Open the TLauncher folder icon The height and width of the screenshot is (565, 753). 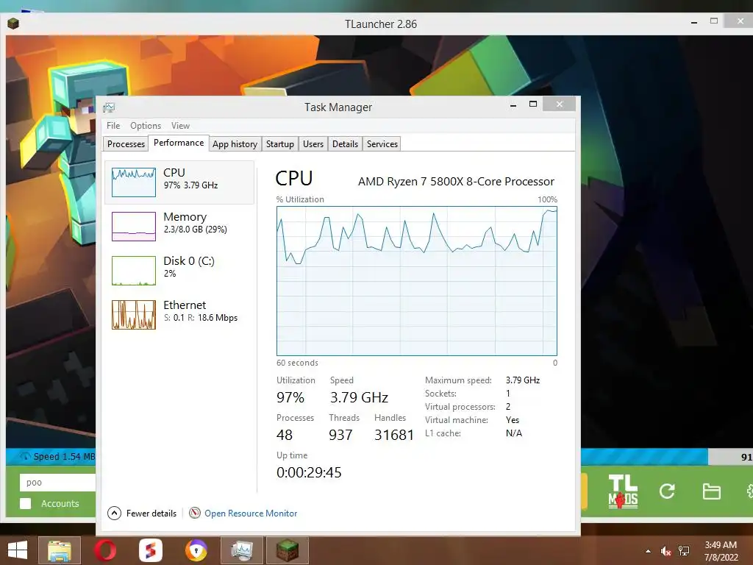(x=711, y=491)
